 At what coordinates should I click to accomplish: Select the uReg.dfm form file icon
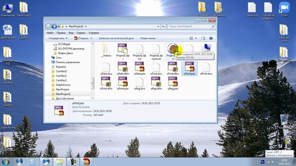[x=156, y=82]
